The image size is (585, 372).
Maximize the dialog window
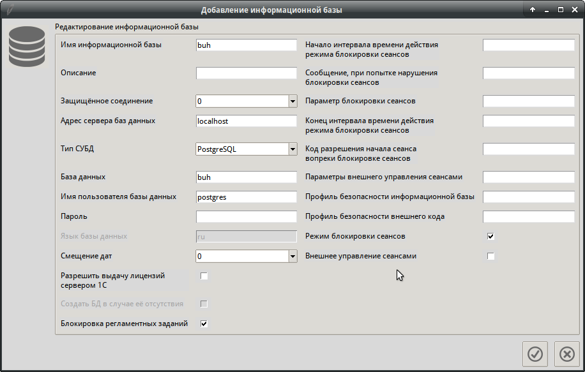click(x=560, y=9)
